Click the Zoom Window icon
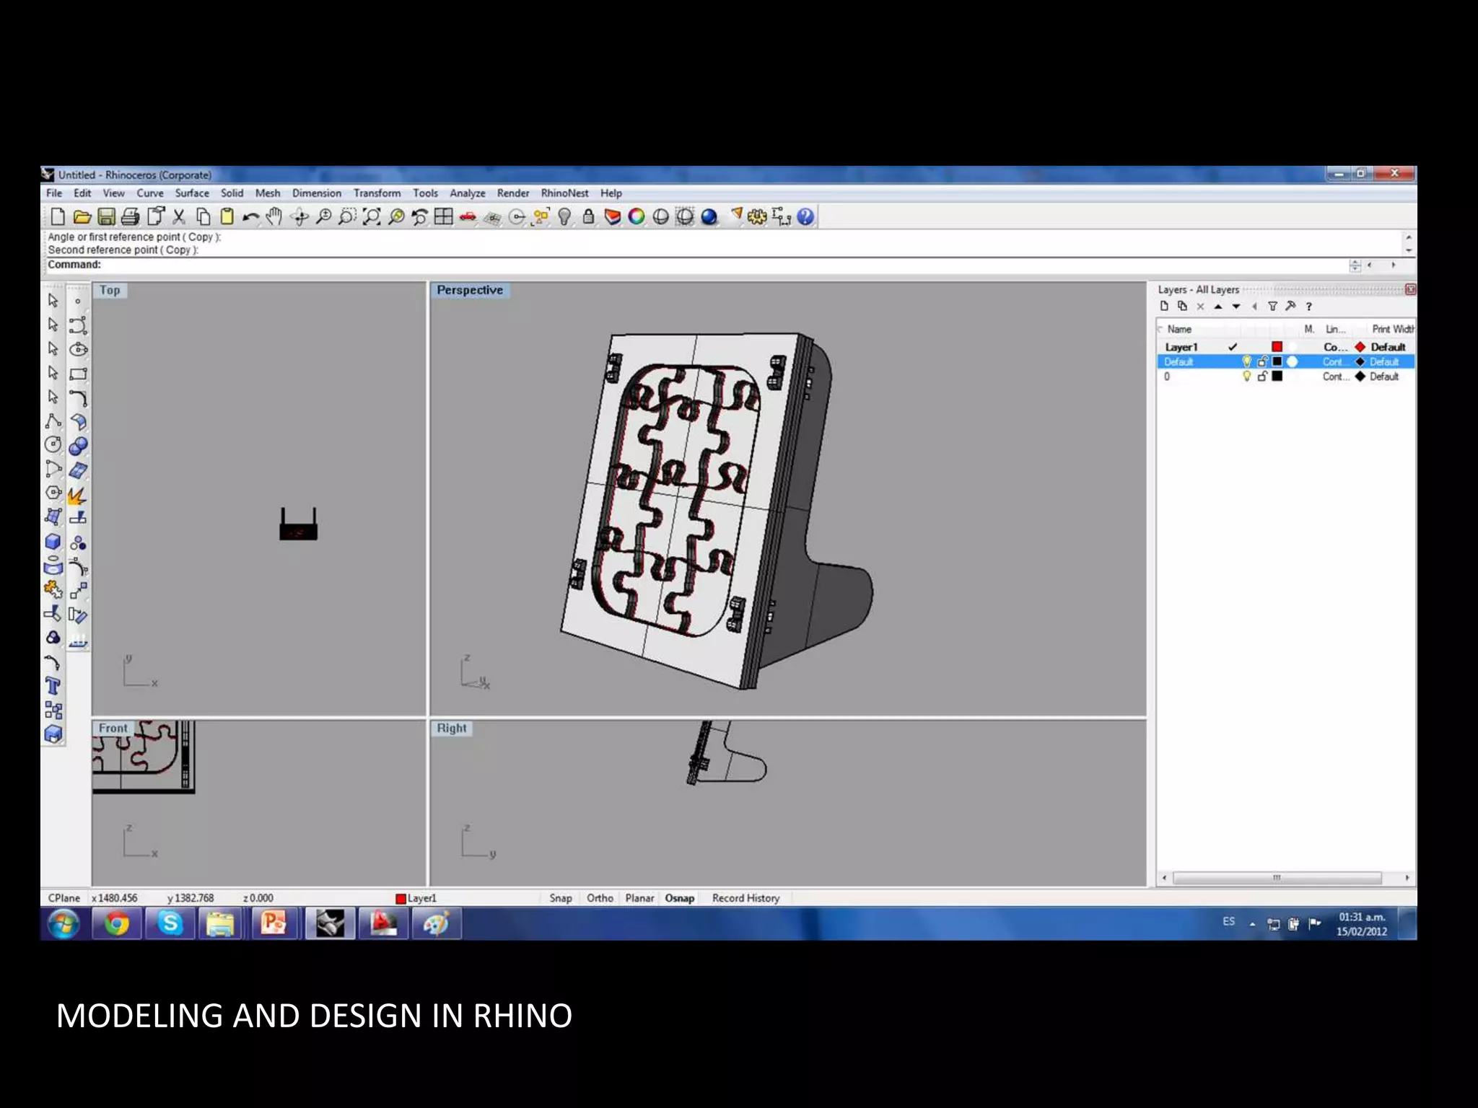Screen dimensions: 1478x1108 pyautogui.click(x=347, y=216)
